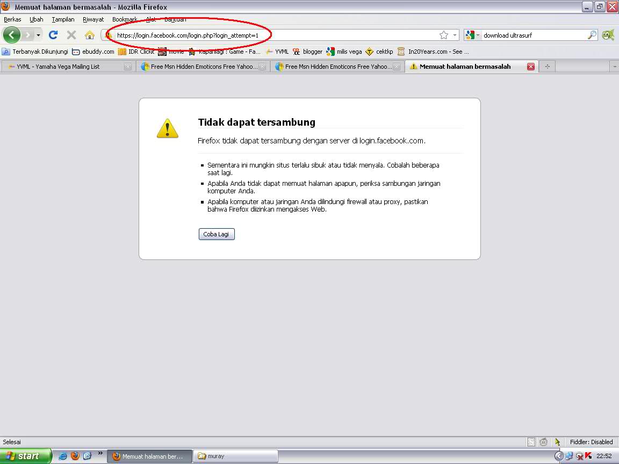The height and width of the screenshot is (464, 619).
Task: Open the Windows start menu
Action: click(25, 456)
